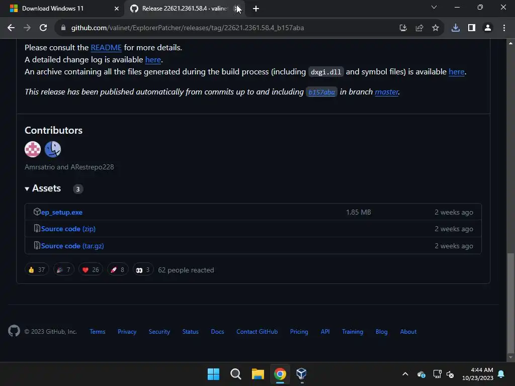Open Chrome downloads icon
This screenshot has width=515, height=386.
455,28
